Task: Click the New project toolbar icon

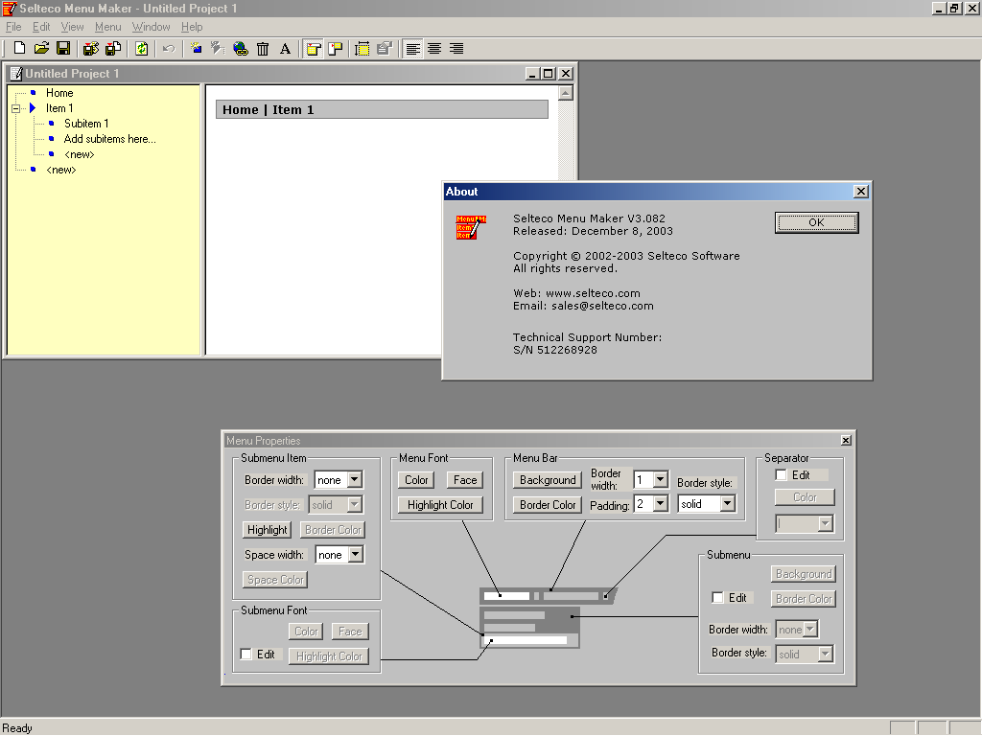Action: pos(19,49)
